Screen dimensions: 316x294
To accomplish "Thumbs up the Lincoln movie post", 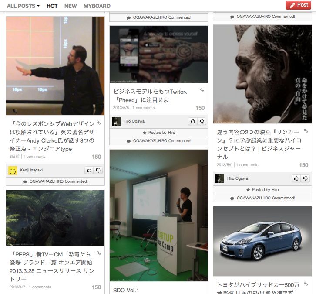I will tap(296, 178).
